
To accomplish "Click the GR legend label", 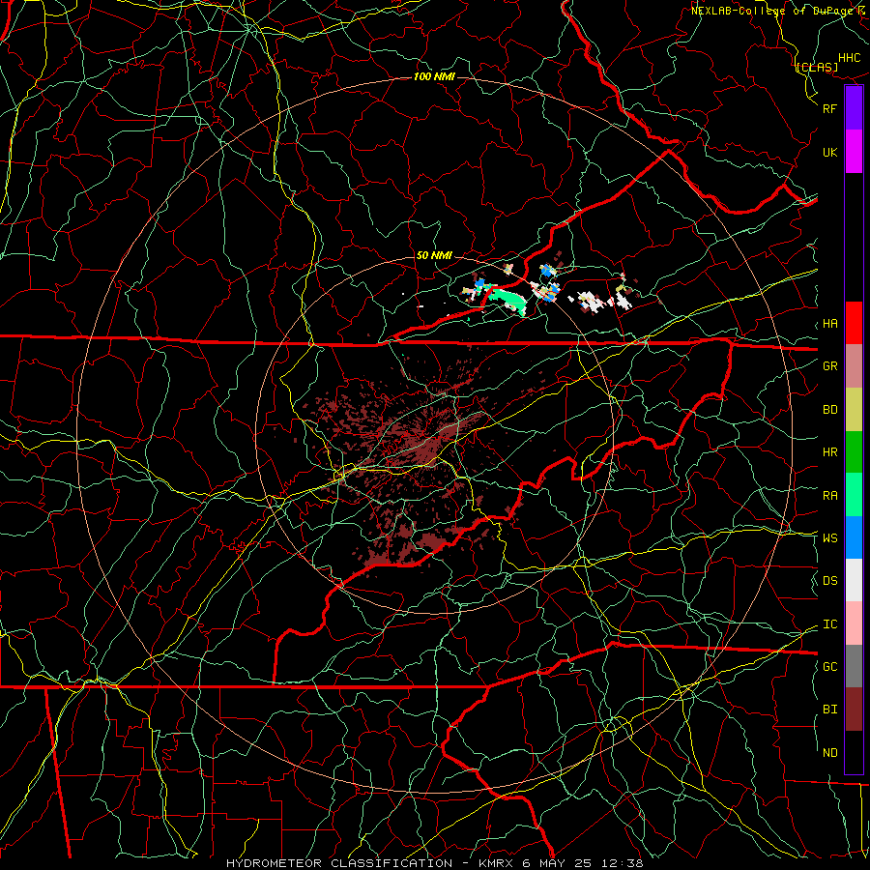I will pyautogui.click(x=829, y=366).
